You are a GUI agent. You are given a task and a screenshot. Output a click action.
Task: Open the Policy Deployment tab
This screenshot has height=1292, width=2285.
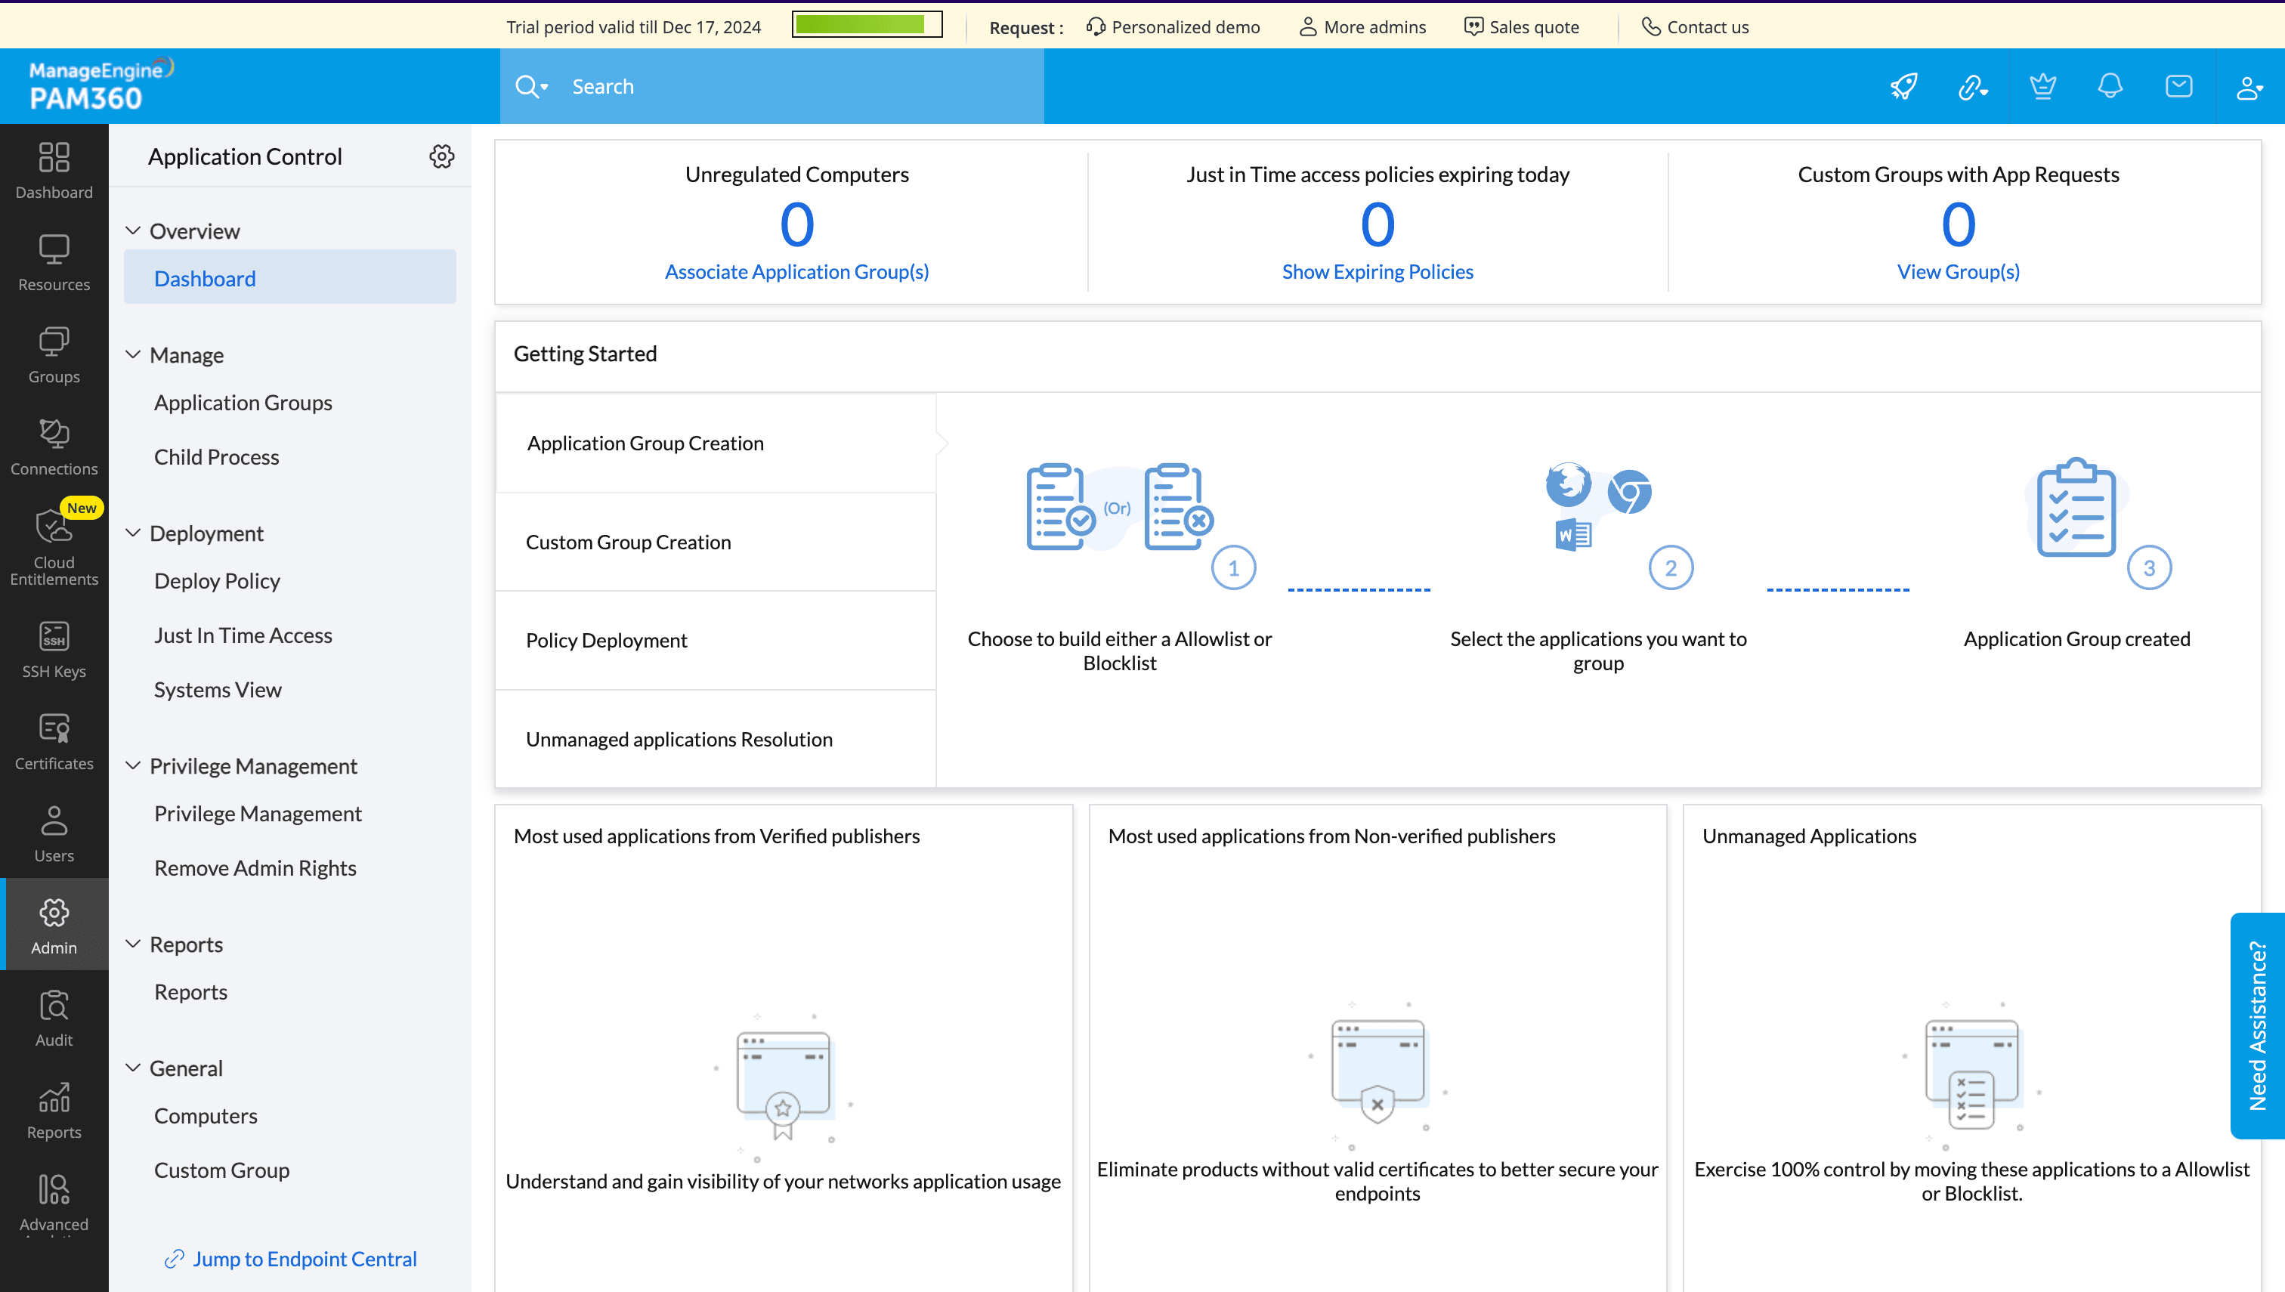coord(607,640)
